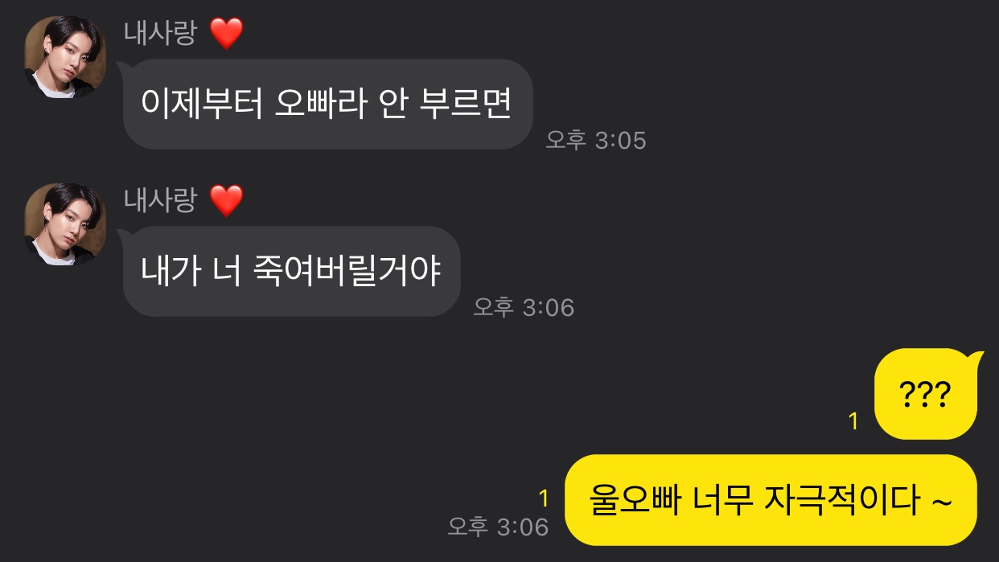Click the tilde at the end of the last message

click(x=941, y=502)
